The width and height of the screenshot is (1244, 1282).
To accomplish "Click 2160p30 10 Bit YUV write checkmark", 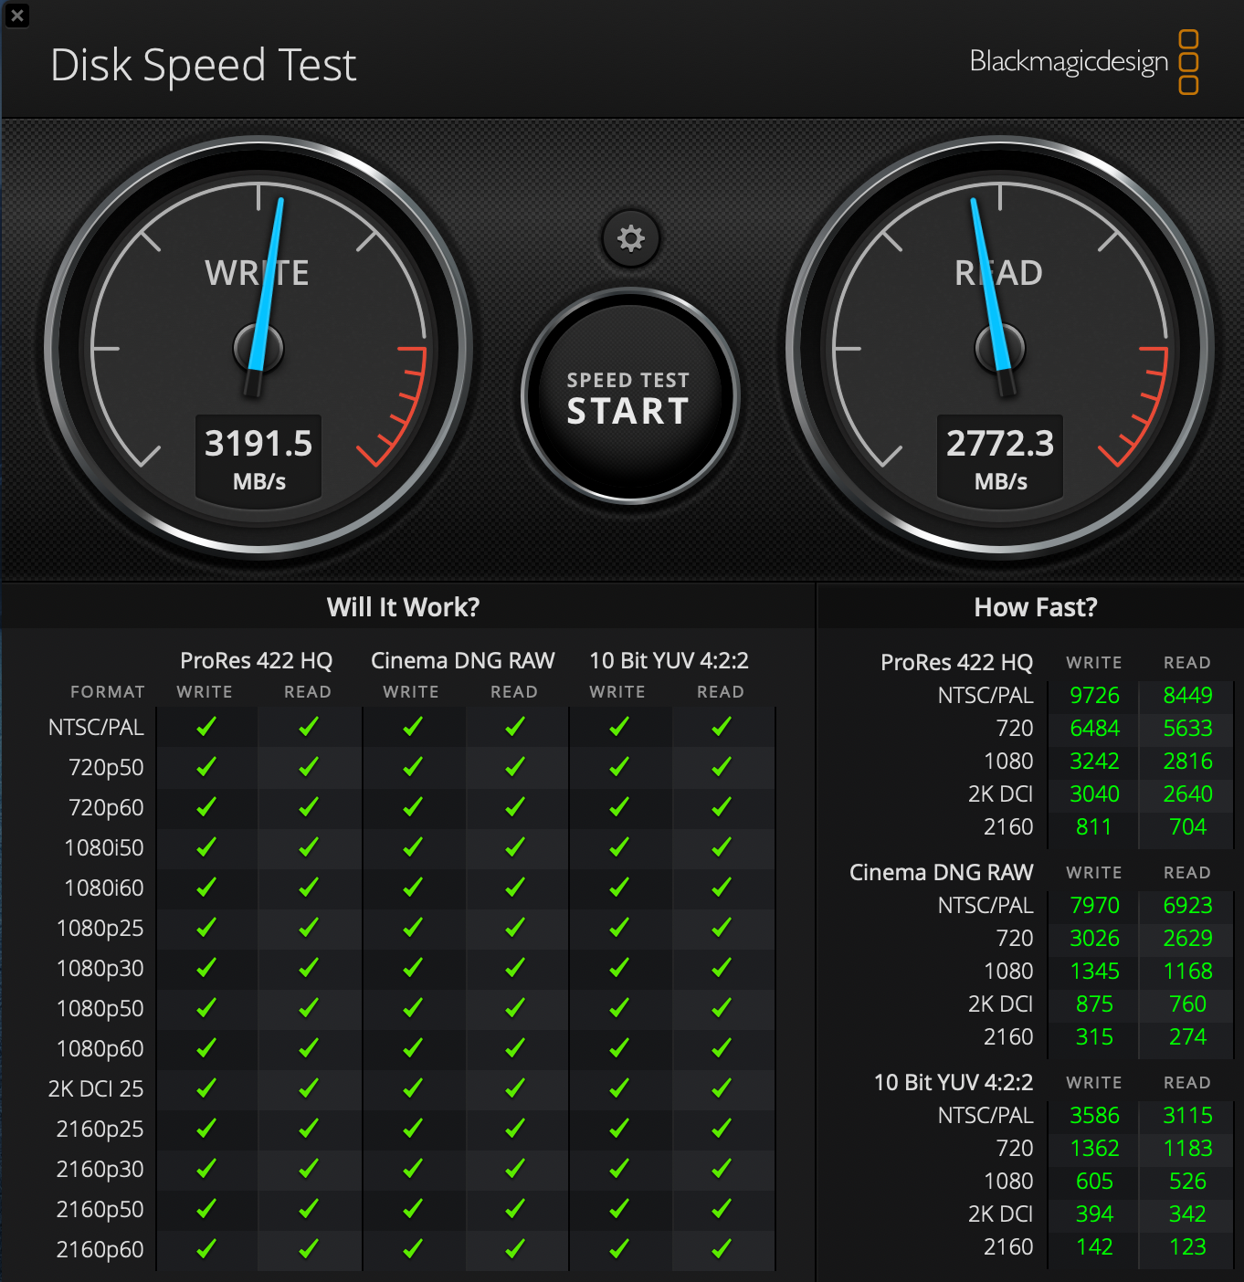I will [619, 1169].
